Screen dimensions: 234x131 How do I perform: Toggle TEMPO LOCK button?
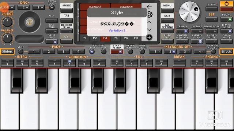[227, 31]
